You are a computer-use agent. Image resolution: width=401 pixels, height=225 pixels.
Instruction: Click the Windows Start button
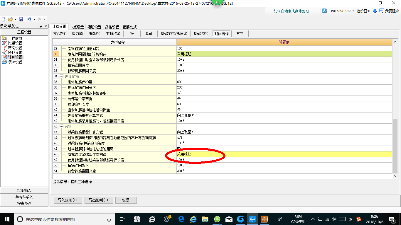(6, 219)
